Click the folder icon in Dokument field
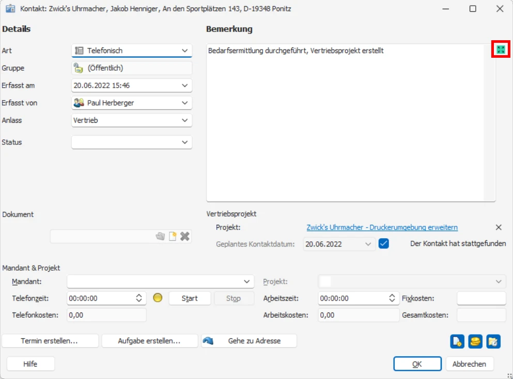Screen dimensions: 513x379 click(x=160, y=236)
